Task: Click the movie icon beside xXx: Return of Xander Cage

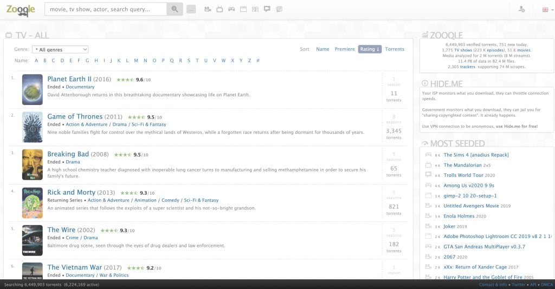Action: [x=428, y=267]
